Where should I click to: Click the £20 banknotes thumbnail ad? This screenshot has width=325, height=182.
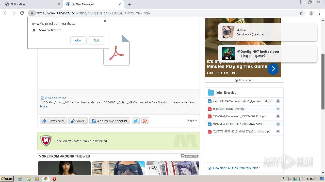point(173,168)
